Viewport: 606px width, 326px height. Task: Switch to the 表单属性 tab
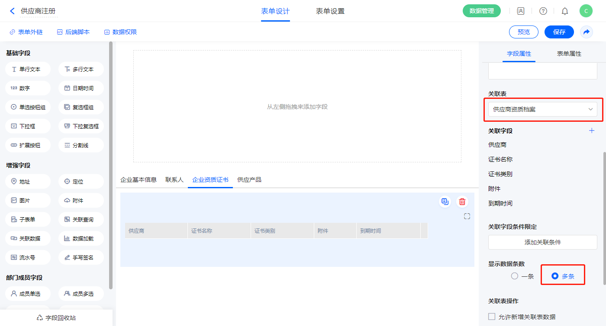569,54
